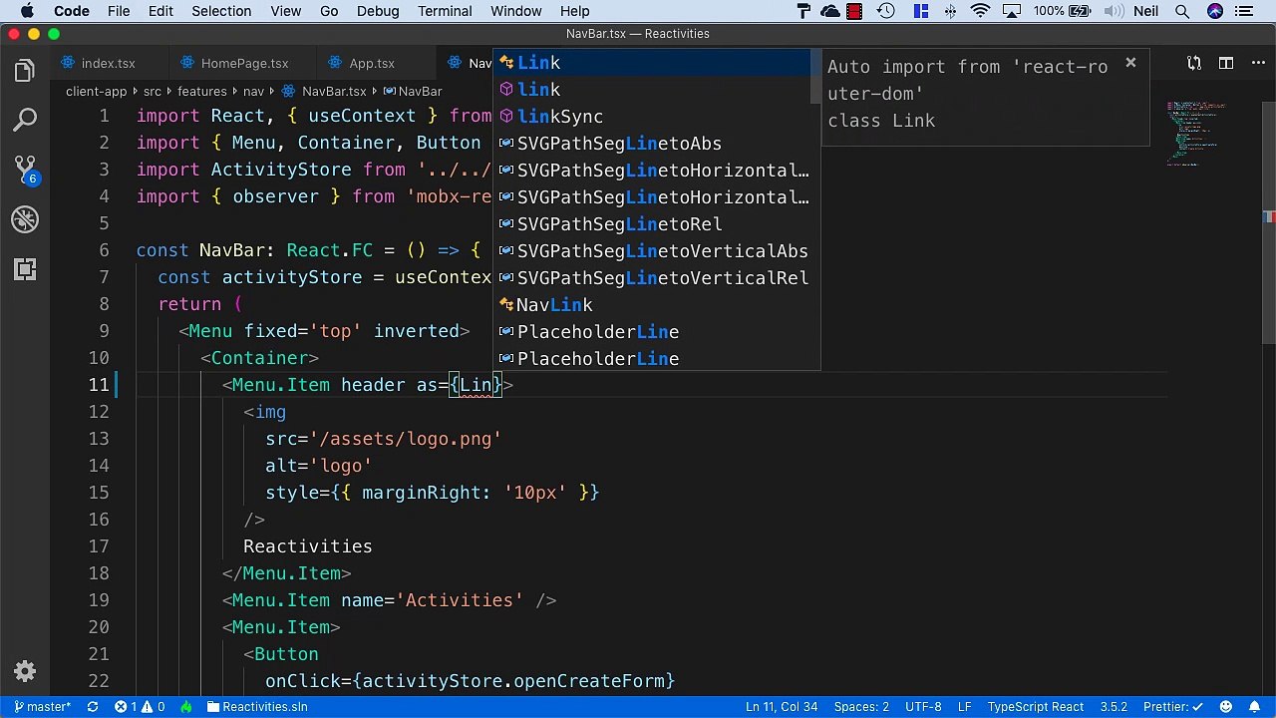Click the master branch indicator

click(43, 707)
